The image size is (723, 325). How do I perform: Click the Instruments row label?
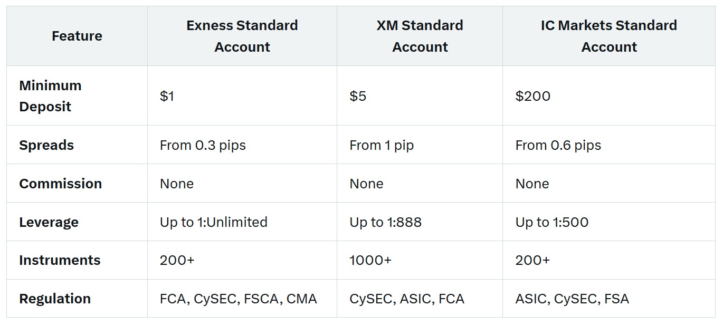click(60, 260)
